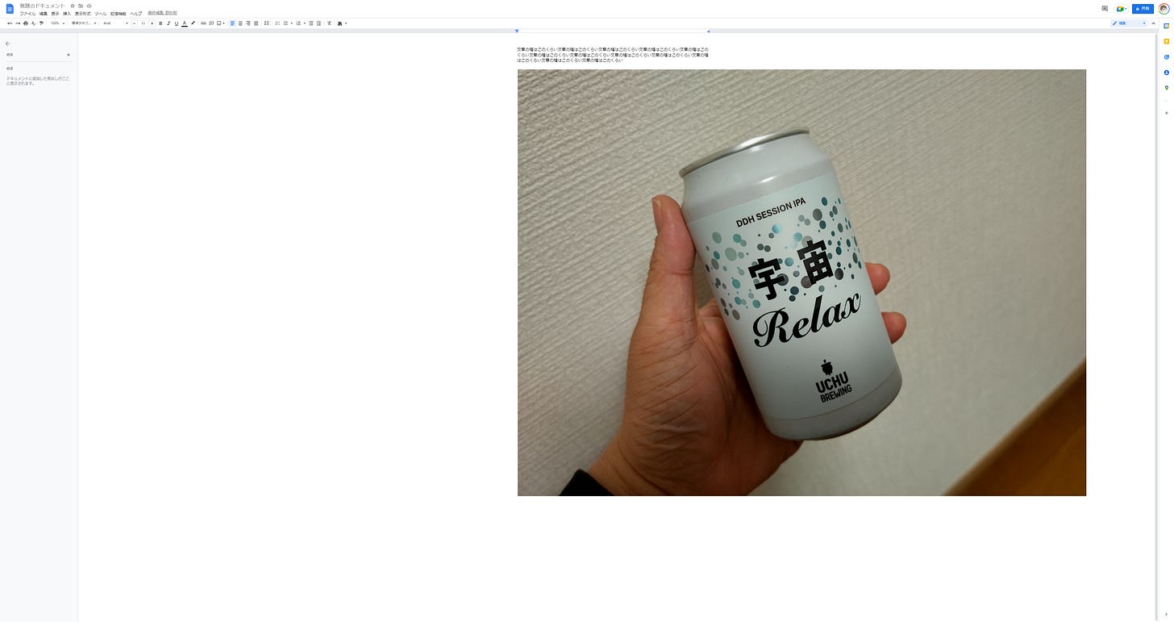Viewport: 1174px width, 622px height.
Task: Open the 編集 menu
Action: pos(44,14)
